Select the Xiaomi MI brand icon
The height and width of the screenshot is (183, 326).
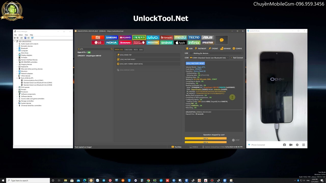click(x=98, y=37)
